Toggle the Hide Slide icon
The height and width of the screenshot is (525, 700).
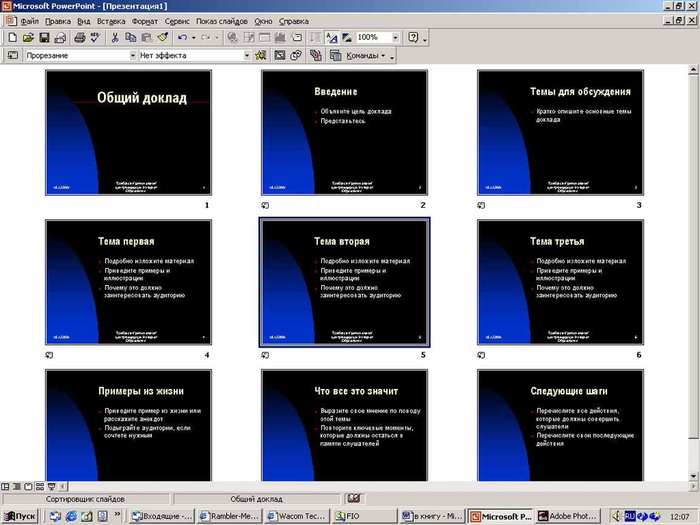click(x=280, y=55)
